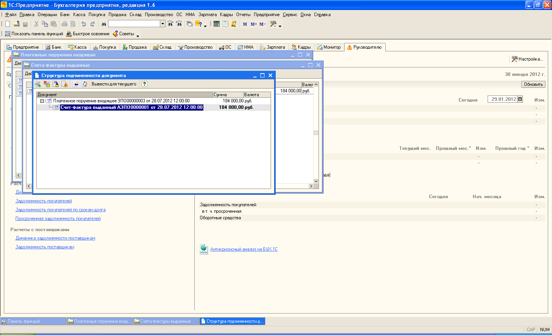This screenshot has width=552, height=335.
Task: Open the Отчеты menu
Action: click(243, 15)
